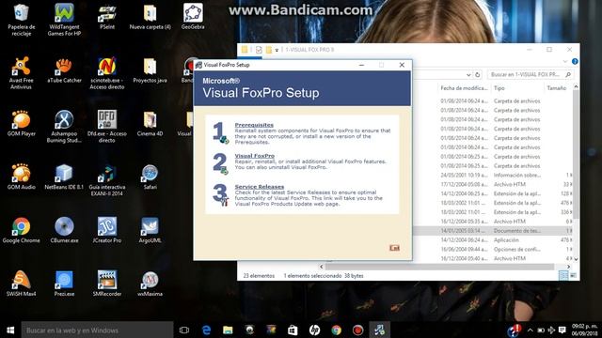
Task: Open the Nueva carpeta (4) folder
Action: [x=150, y=17]
